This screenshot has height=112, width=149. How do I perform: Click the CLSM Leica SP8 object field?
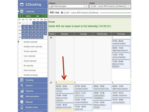(x=108, y=6)
